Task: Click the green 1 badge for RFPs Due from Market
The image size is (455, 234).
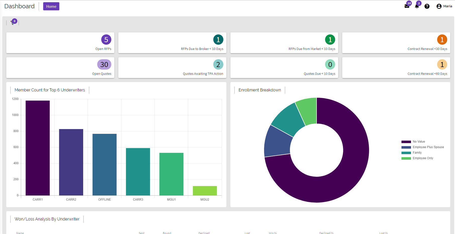Action: (x=330, y=40)
